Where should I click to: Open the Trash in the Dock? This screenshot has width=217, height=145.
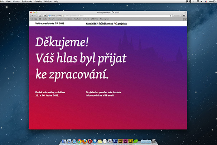point(159,141)
